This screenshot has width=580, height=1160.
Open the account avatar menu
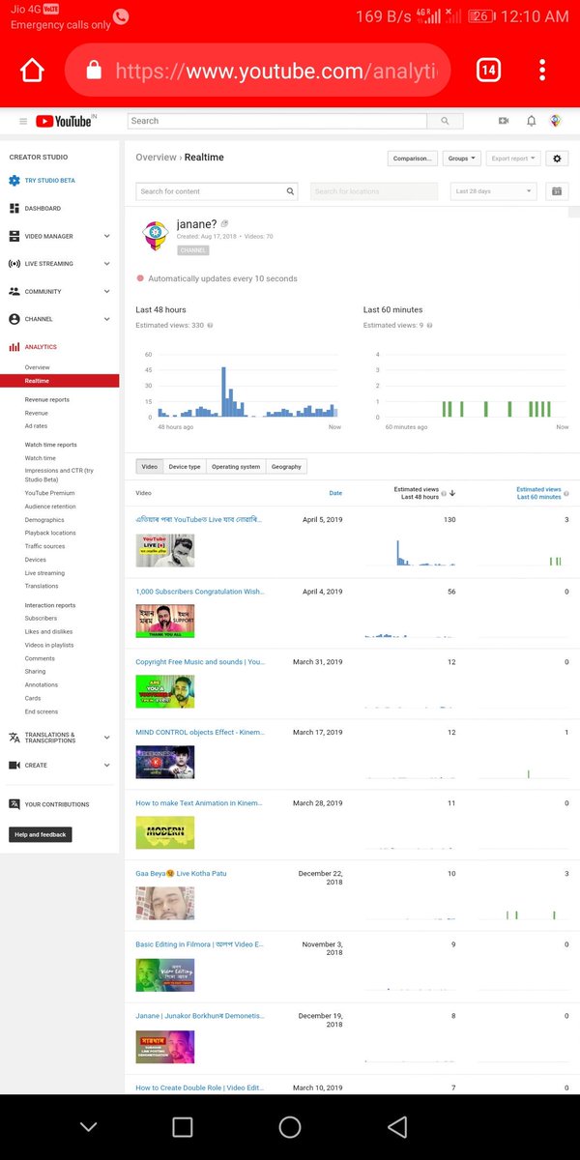tap(556, 121)
